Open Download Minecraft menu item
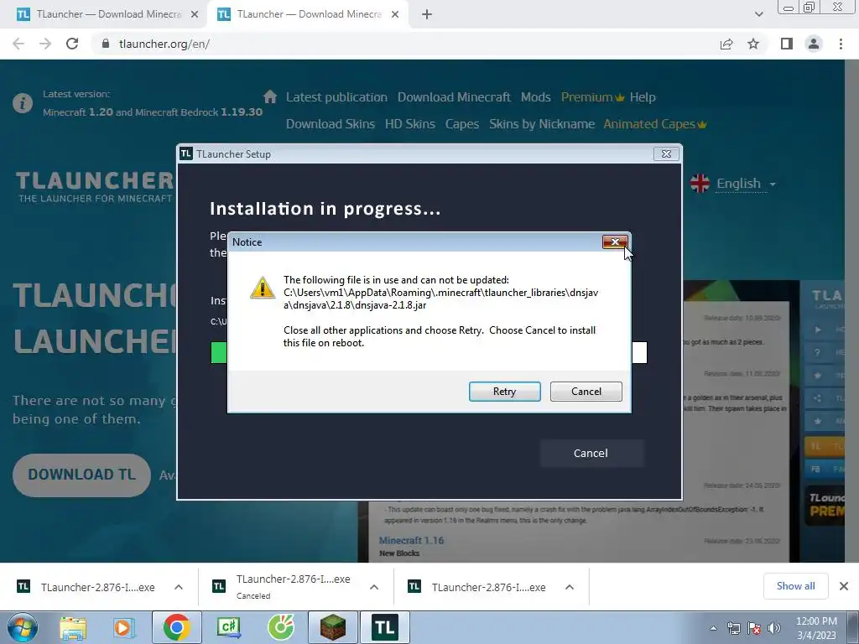The width and height of the screenshot is (859, 644). coord(454,97)
